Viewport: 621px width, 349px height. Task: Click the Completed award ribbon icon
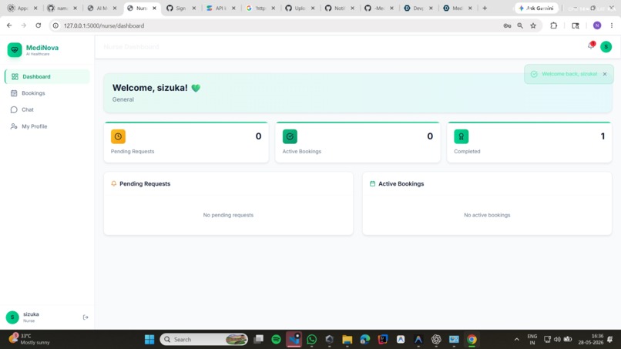click(x=462, y=136)
